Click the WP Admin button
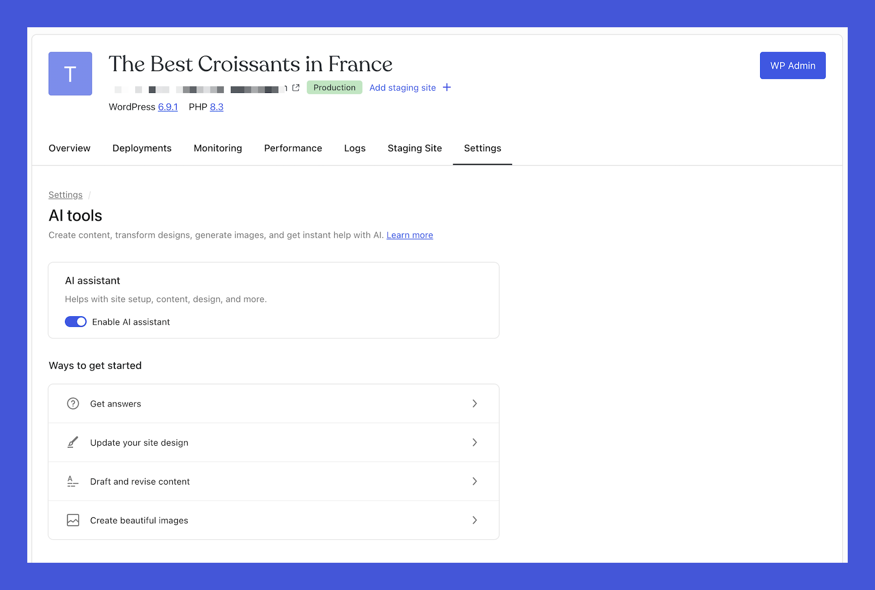The width and height of the screenshot is (875, 590). pos(792,65)
